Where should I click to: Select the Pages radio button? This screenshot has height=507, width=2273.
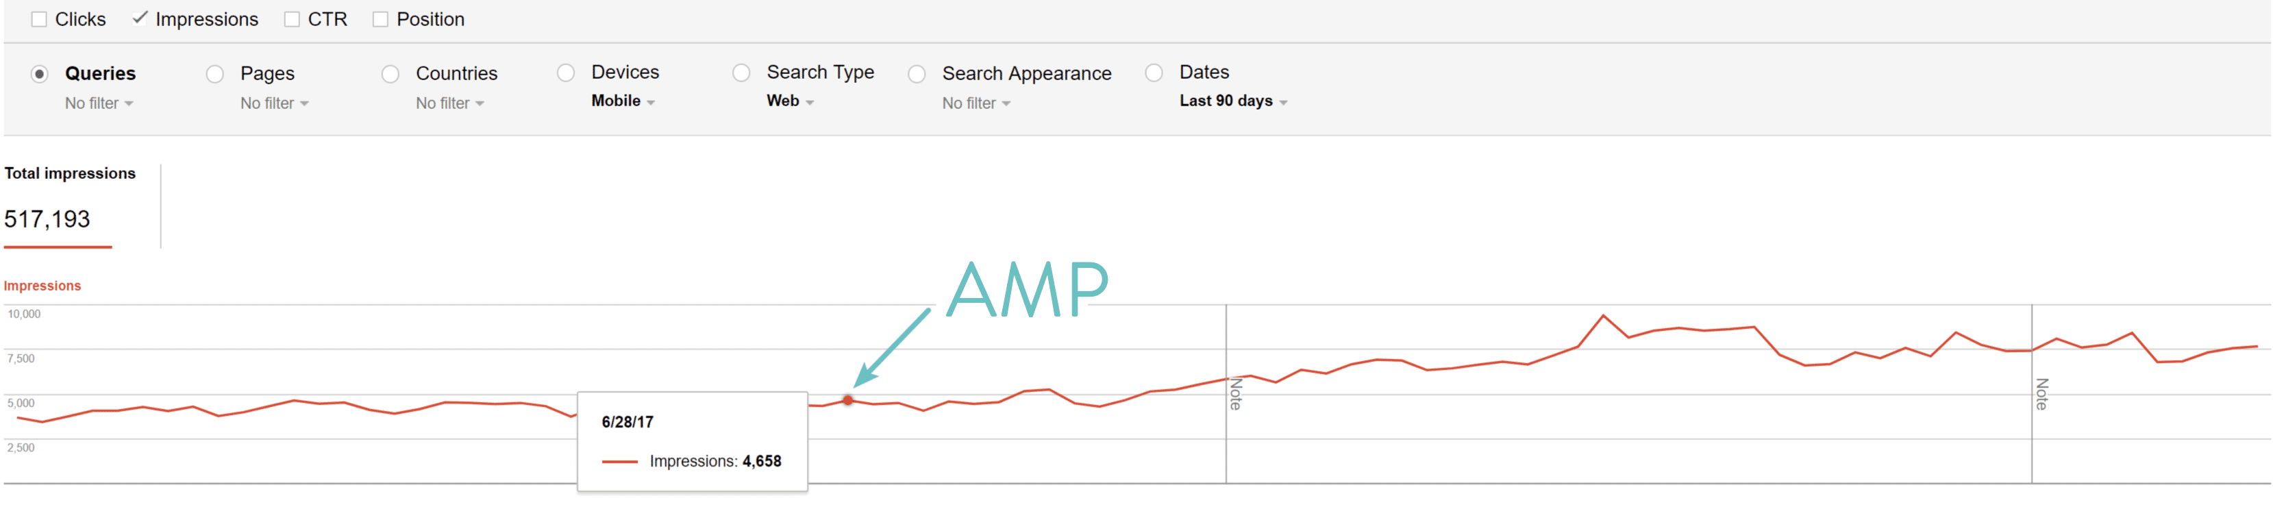pyautogui.click(x=214, y=74)
